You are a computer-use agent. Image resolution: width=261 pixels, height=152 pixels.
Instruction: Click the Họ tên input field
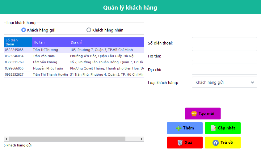(x=224, y=56)
